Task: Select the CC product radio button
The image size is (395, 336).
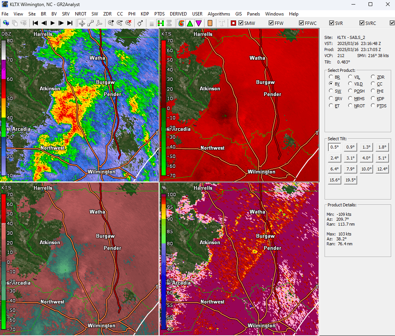Action: [373, 84]
